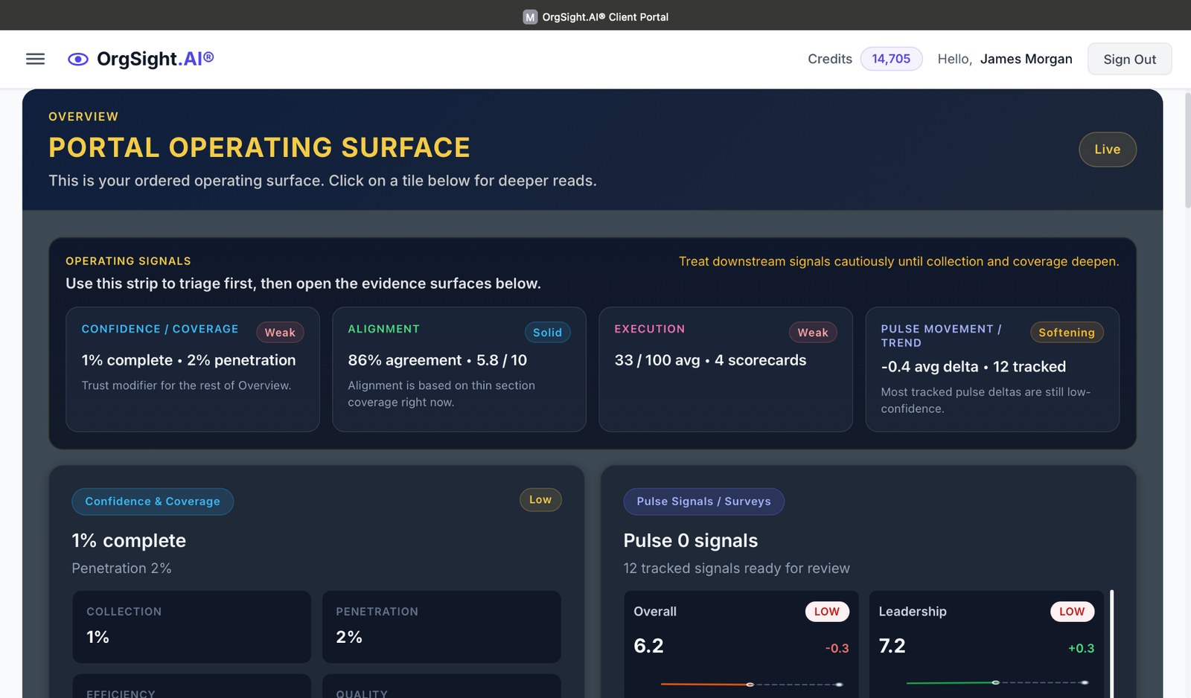Select the Confidence & Coverage pill
The width and height of the screenshot is (1191, 698).
tap(152, 502)
